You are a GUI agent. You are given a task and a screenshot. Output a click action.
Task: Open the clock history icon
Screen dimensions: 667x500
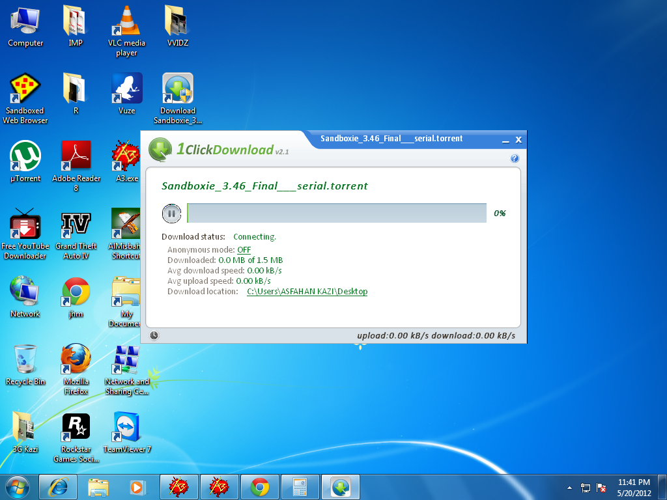[154, 335]
